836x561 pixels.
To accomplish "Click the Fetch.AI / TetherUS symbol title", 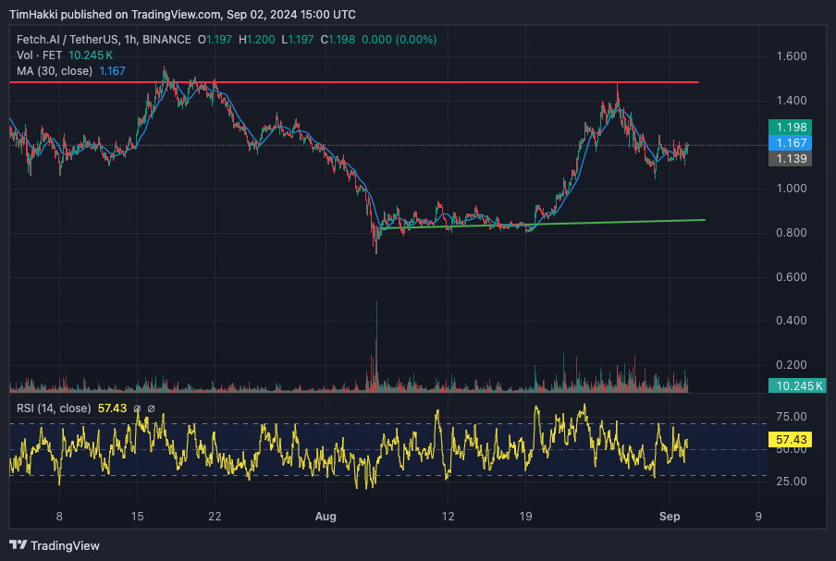I will [104, 40].
